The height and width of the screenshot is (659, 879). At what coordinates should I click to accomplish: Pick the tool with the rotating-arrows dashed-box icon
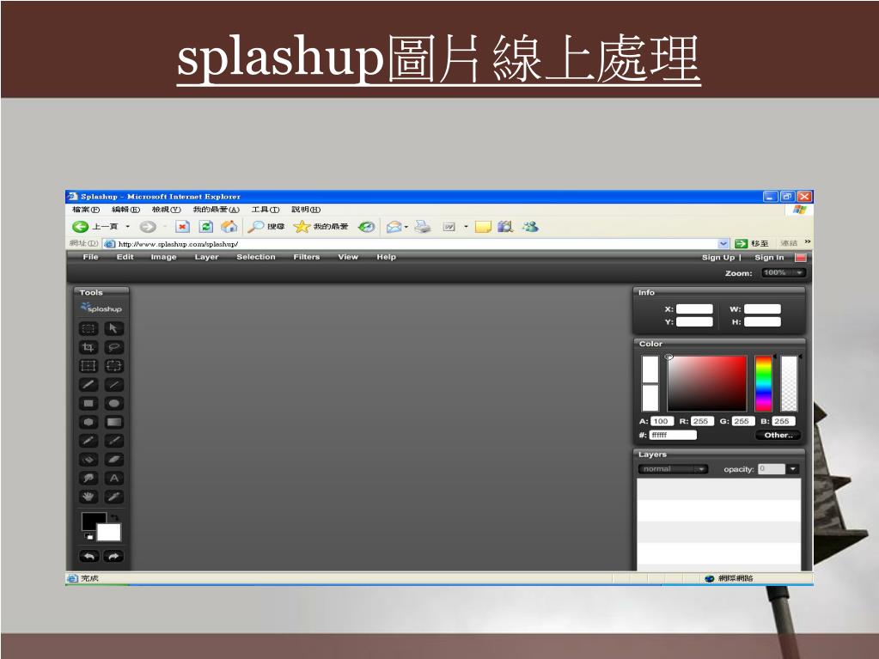(x=113, y=366)
